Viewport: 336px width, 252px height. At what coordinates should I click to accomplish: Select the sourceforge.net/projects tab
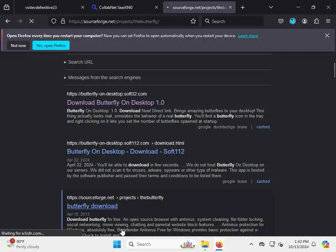pyautogui.click(x=199, y=8)
